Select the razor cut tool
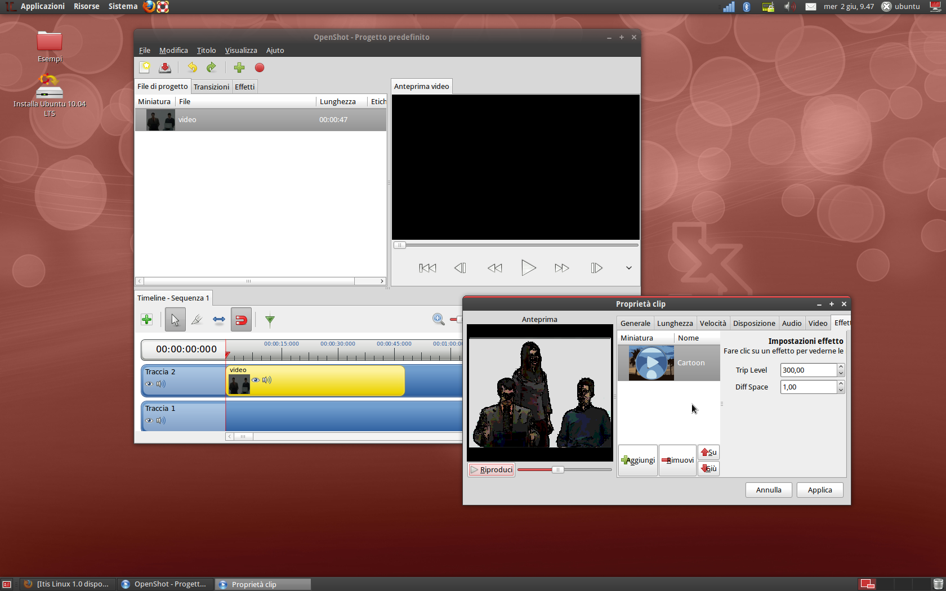Screen dimensions: 946x591 (x=197, y=320)
